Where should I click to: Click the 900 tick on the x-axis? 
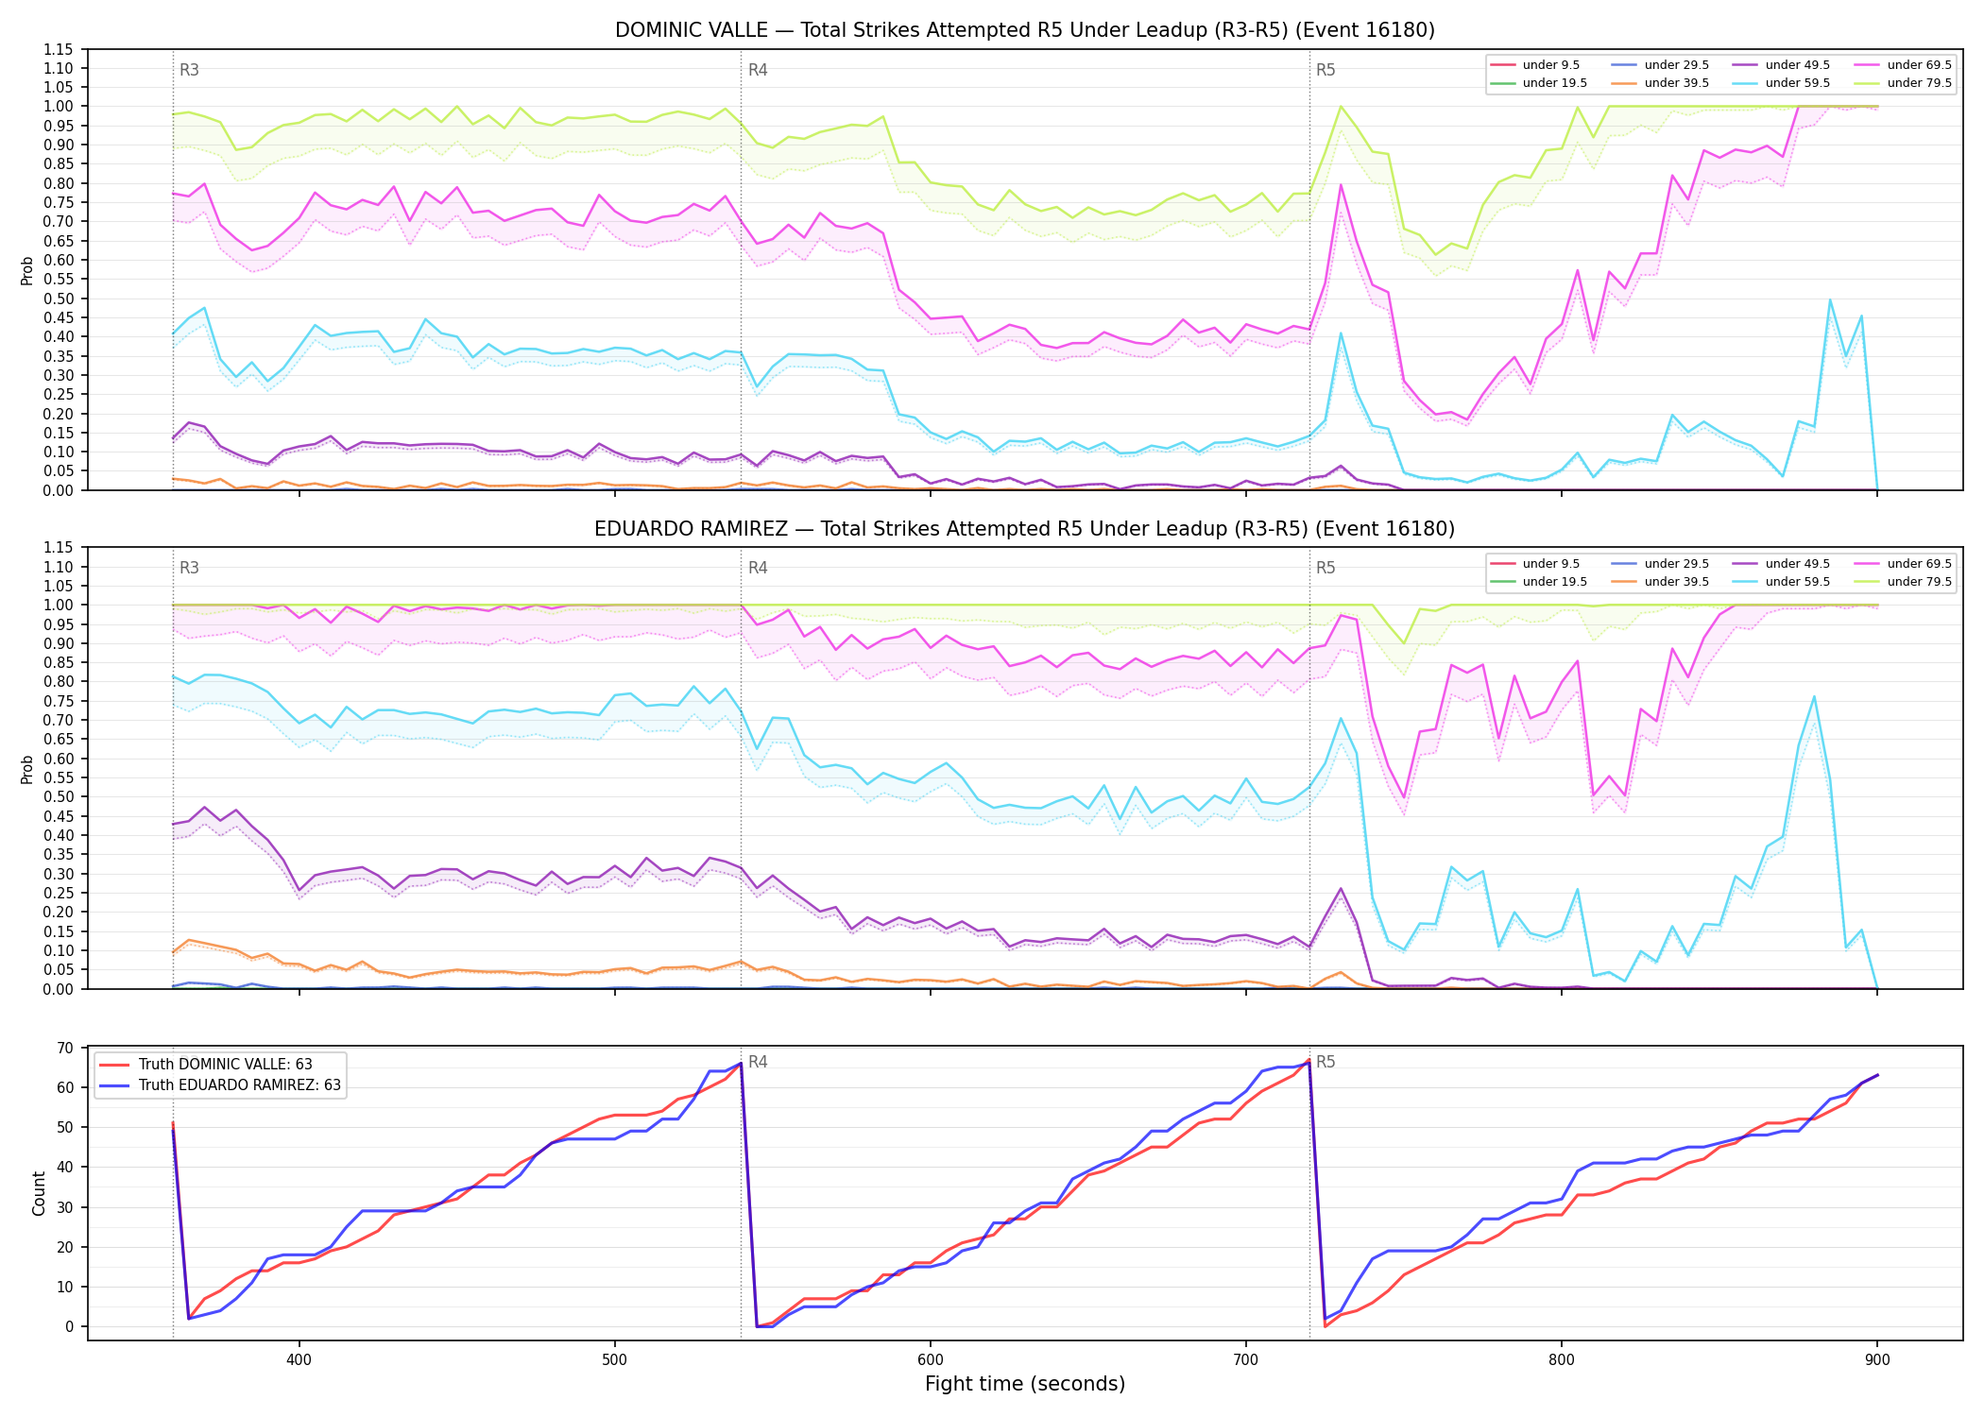pos(1877,1360)
